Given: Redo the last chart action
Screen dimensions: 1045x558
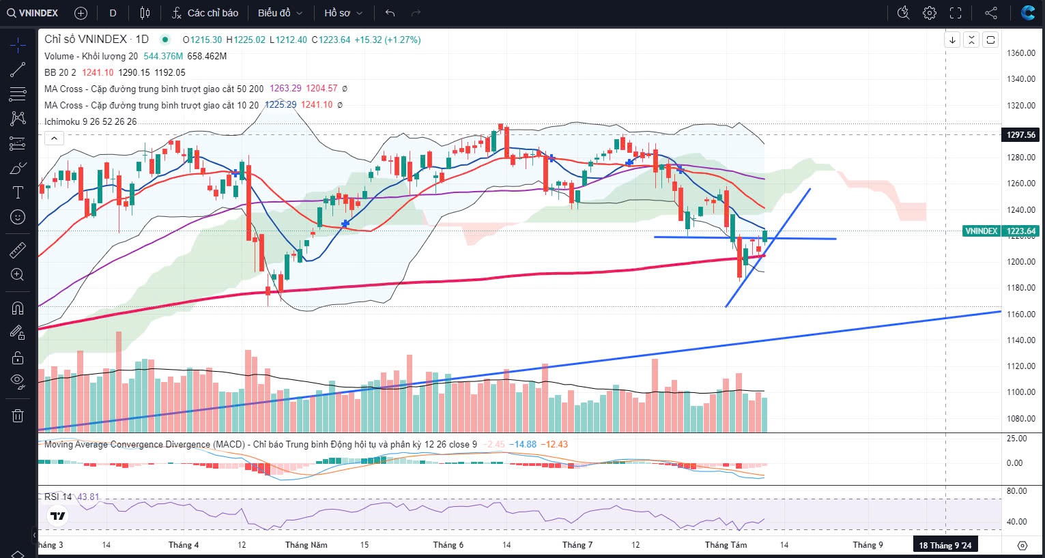Looking at the screenshot, I should coord(416,13).
